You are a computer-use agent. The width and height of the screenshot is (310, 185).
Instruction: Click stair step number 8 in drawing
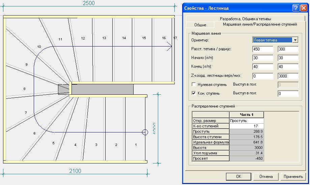pyautogui.click(x=24, y=89)
